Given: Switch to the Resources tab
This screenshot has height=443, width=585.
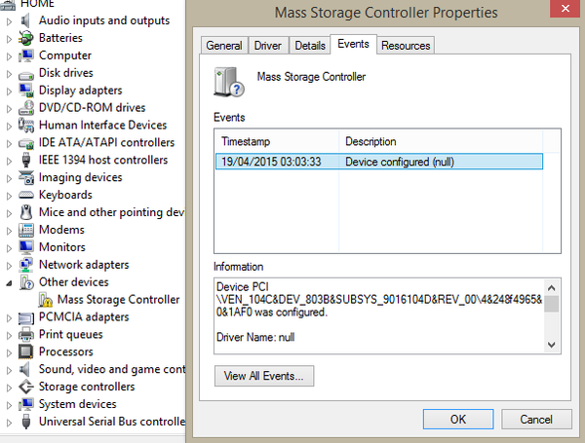Looking at the screenshot, I should 406,46.
